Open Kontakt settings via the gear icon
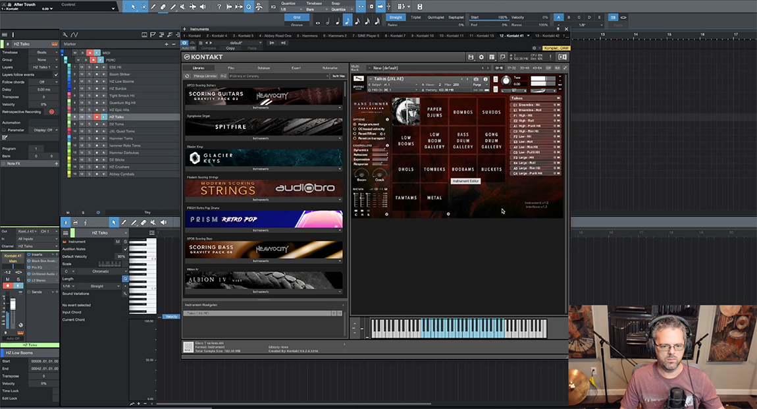The width and height of the screenshot is (757, 409). pyautogui.click(x=481, y=57)
